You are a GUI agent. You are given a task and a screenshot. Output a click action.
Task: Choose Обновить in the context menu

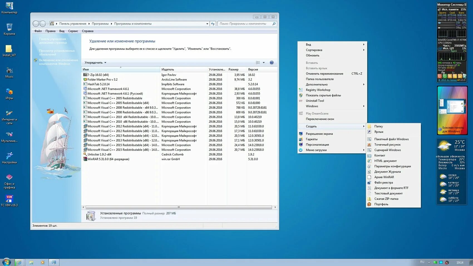[x=332, y=55]
